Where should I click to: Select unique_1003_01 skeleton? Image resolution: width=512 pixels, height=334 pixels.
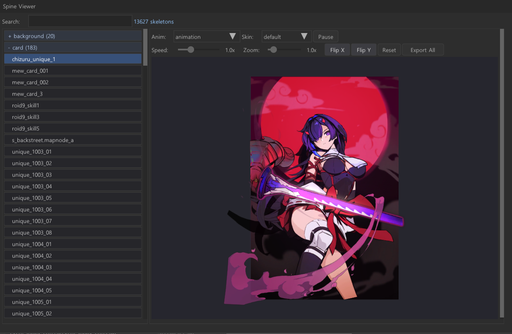[73, 152]
